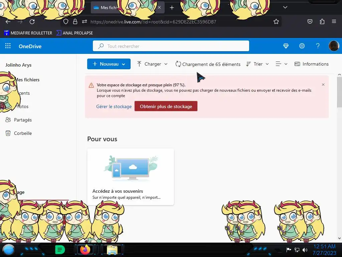This screenshot has width=342, height=257.
Task: Click the Gérer le stockage link
Action: [114, 106]
